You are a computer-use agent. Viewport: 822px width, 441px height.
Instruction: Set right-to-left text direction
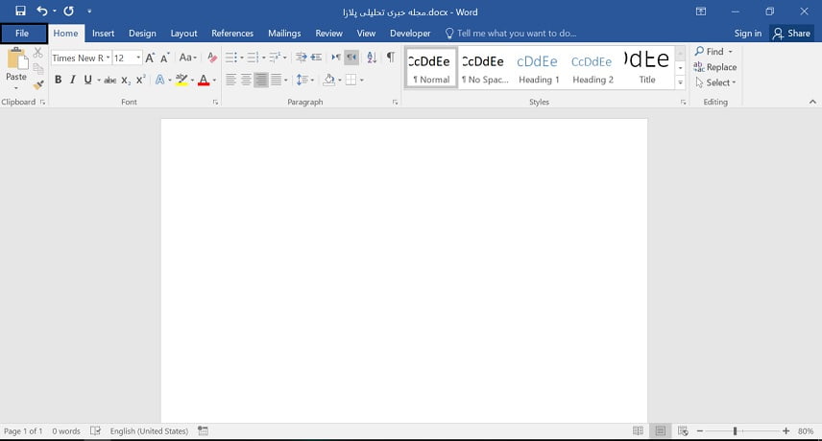point(351,58)
